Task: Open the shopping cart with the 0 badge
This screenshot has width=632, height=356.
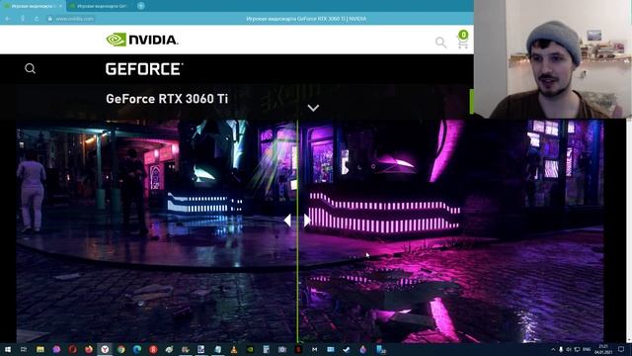Action: coord(463,40)
